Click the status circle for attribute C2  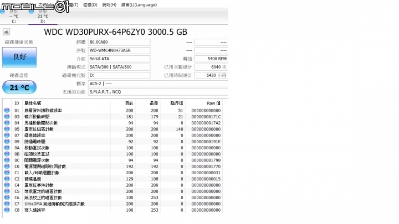pos(7,179)
